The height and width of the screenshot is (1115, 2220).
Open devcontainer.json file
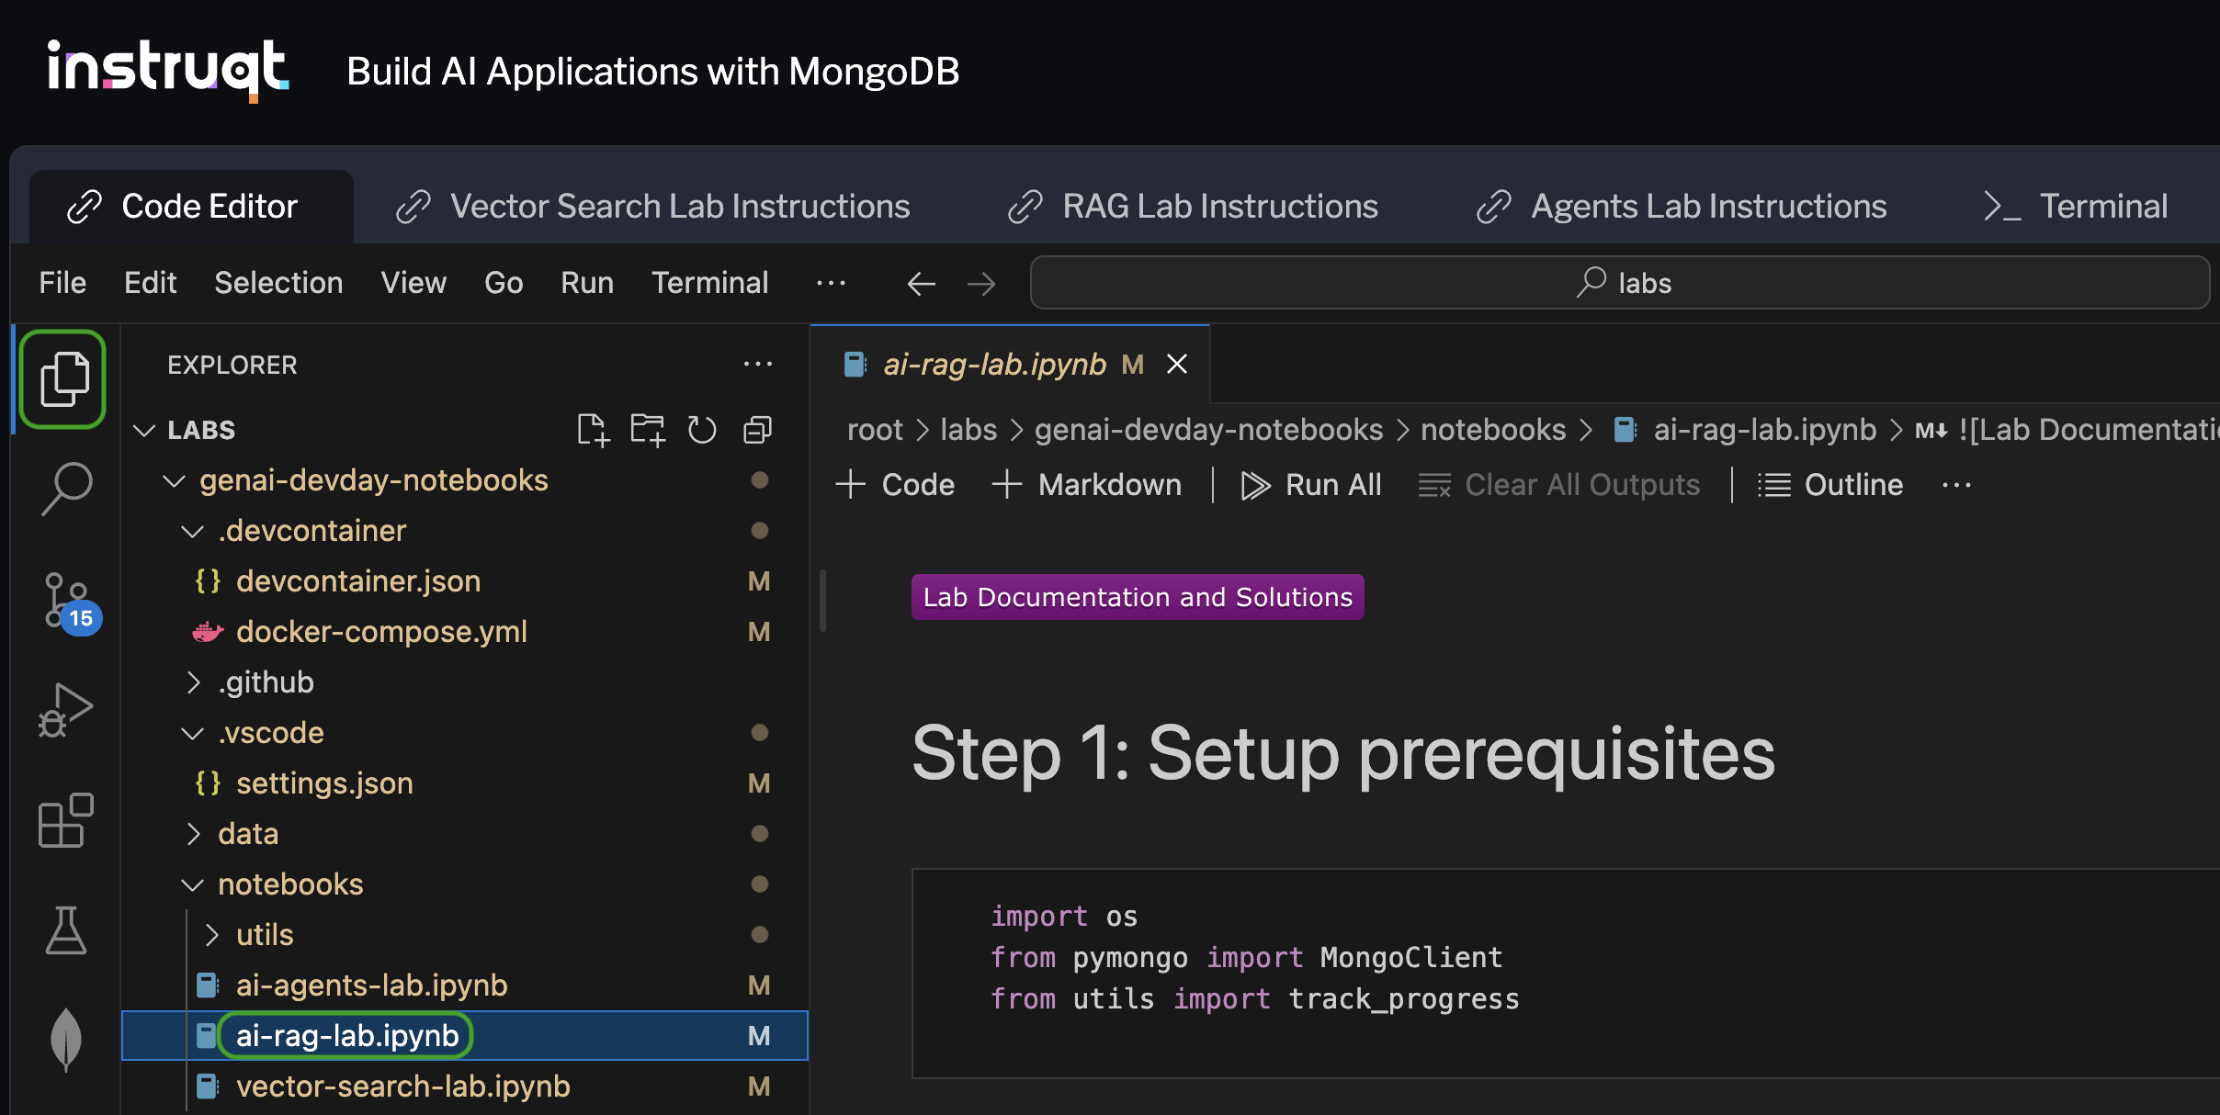pyautogui.click(x=465, y=581)
